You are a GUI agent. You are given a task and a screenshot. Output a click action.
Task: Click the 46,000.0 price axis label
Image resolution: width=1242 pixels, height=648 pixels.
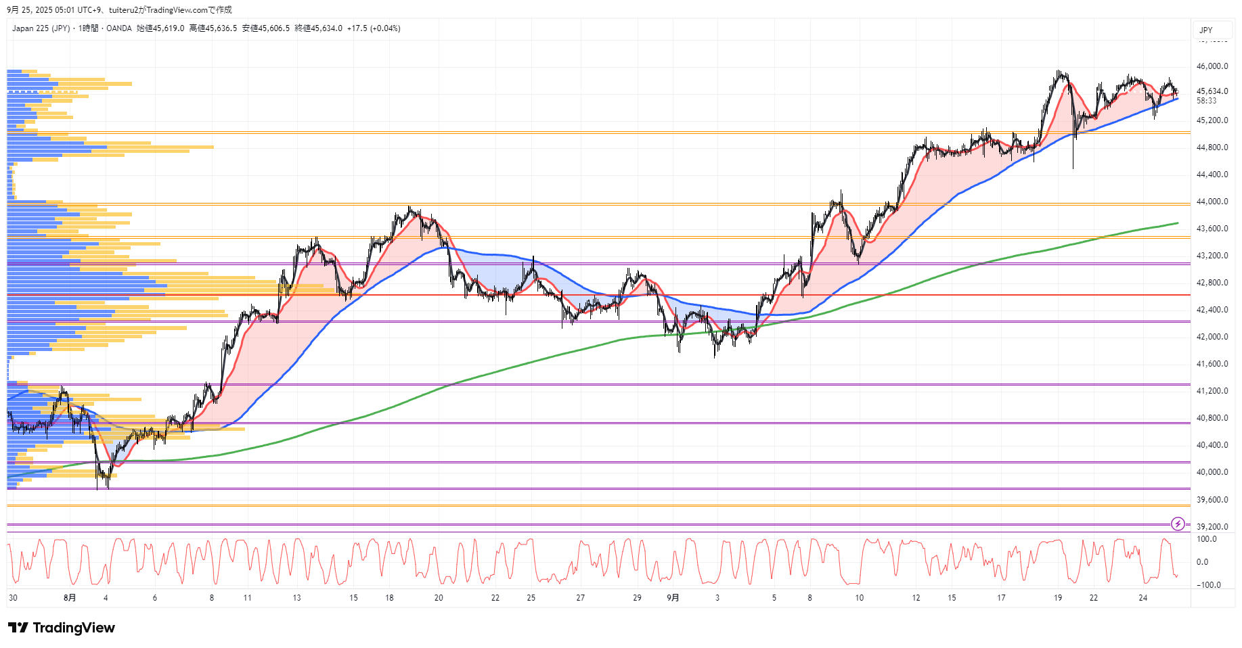click(1212, 66)
